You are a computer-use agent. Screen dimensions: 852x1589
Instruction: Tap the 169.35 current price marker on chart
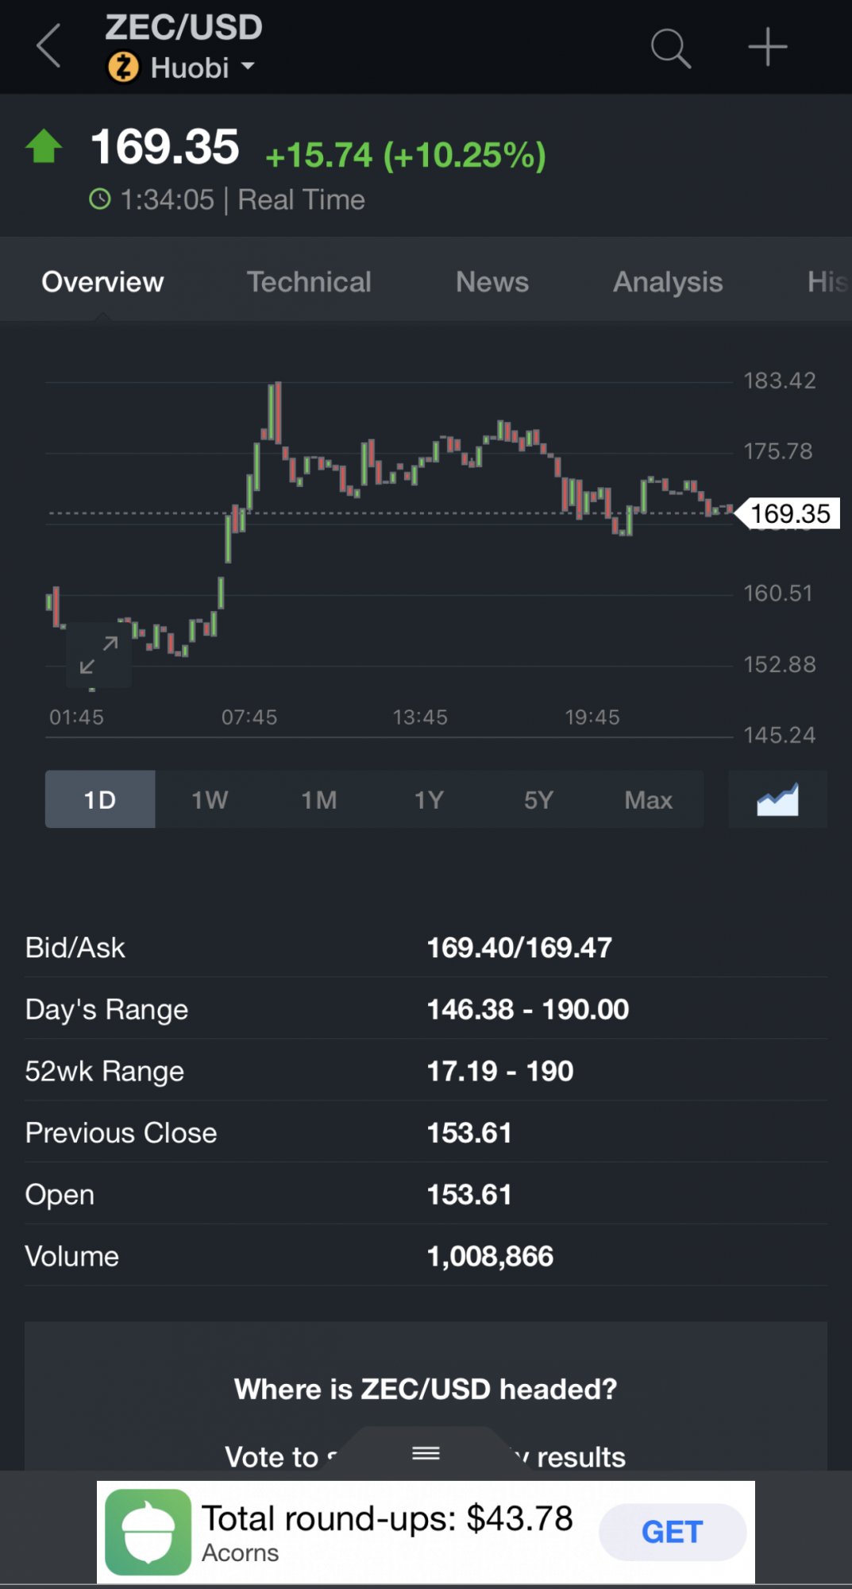(x=789, y=514)
